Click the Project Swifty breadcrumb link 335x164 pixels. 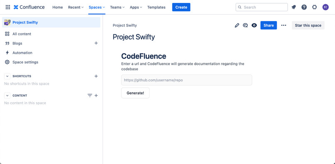click(x=125, y=25)
